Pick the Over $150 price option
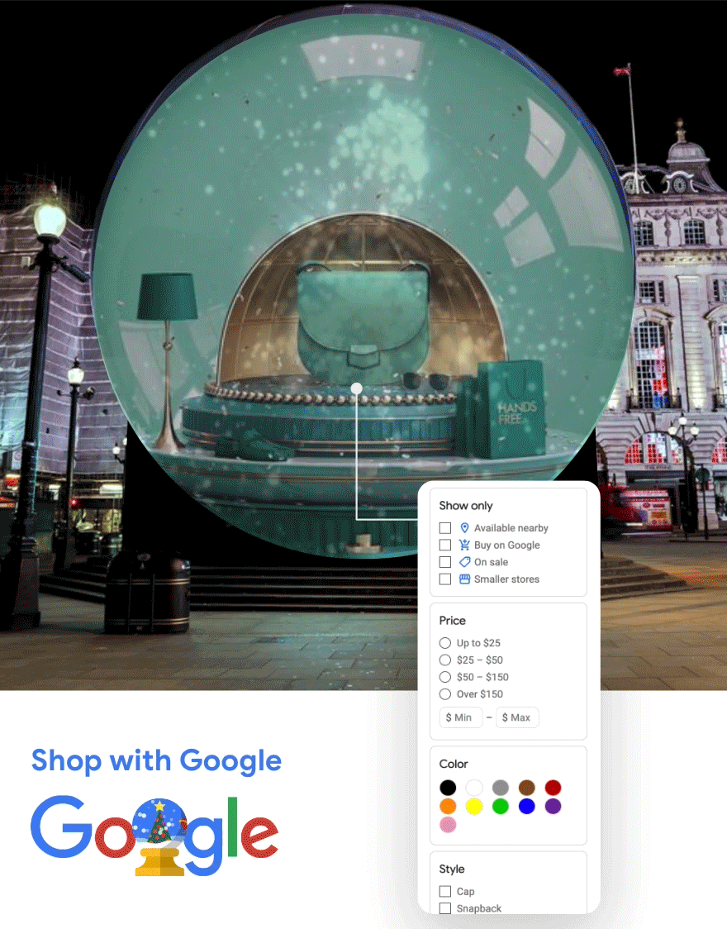This screenshot has width=727, height=929. [x=445, y=693]
